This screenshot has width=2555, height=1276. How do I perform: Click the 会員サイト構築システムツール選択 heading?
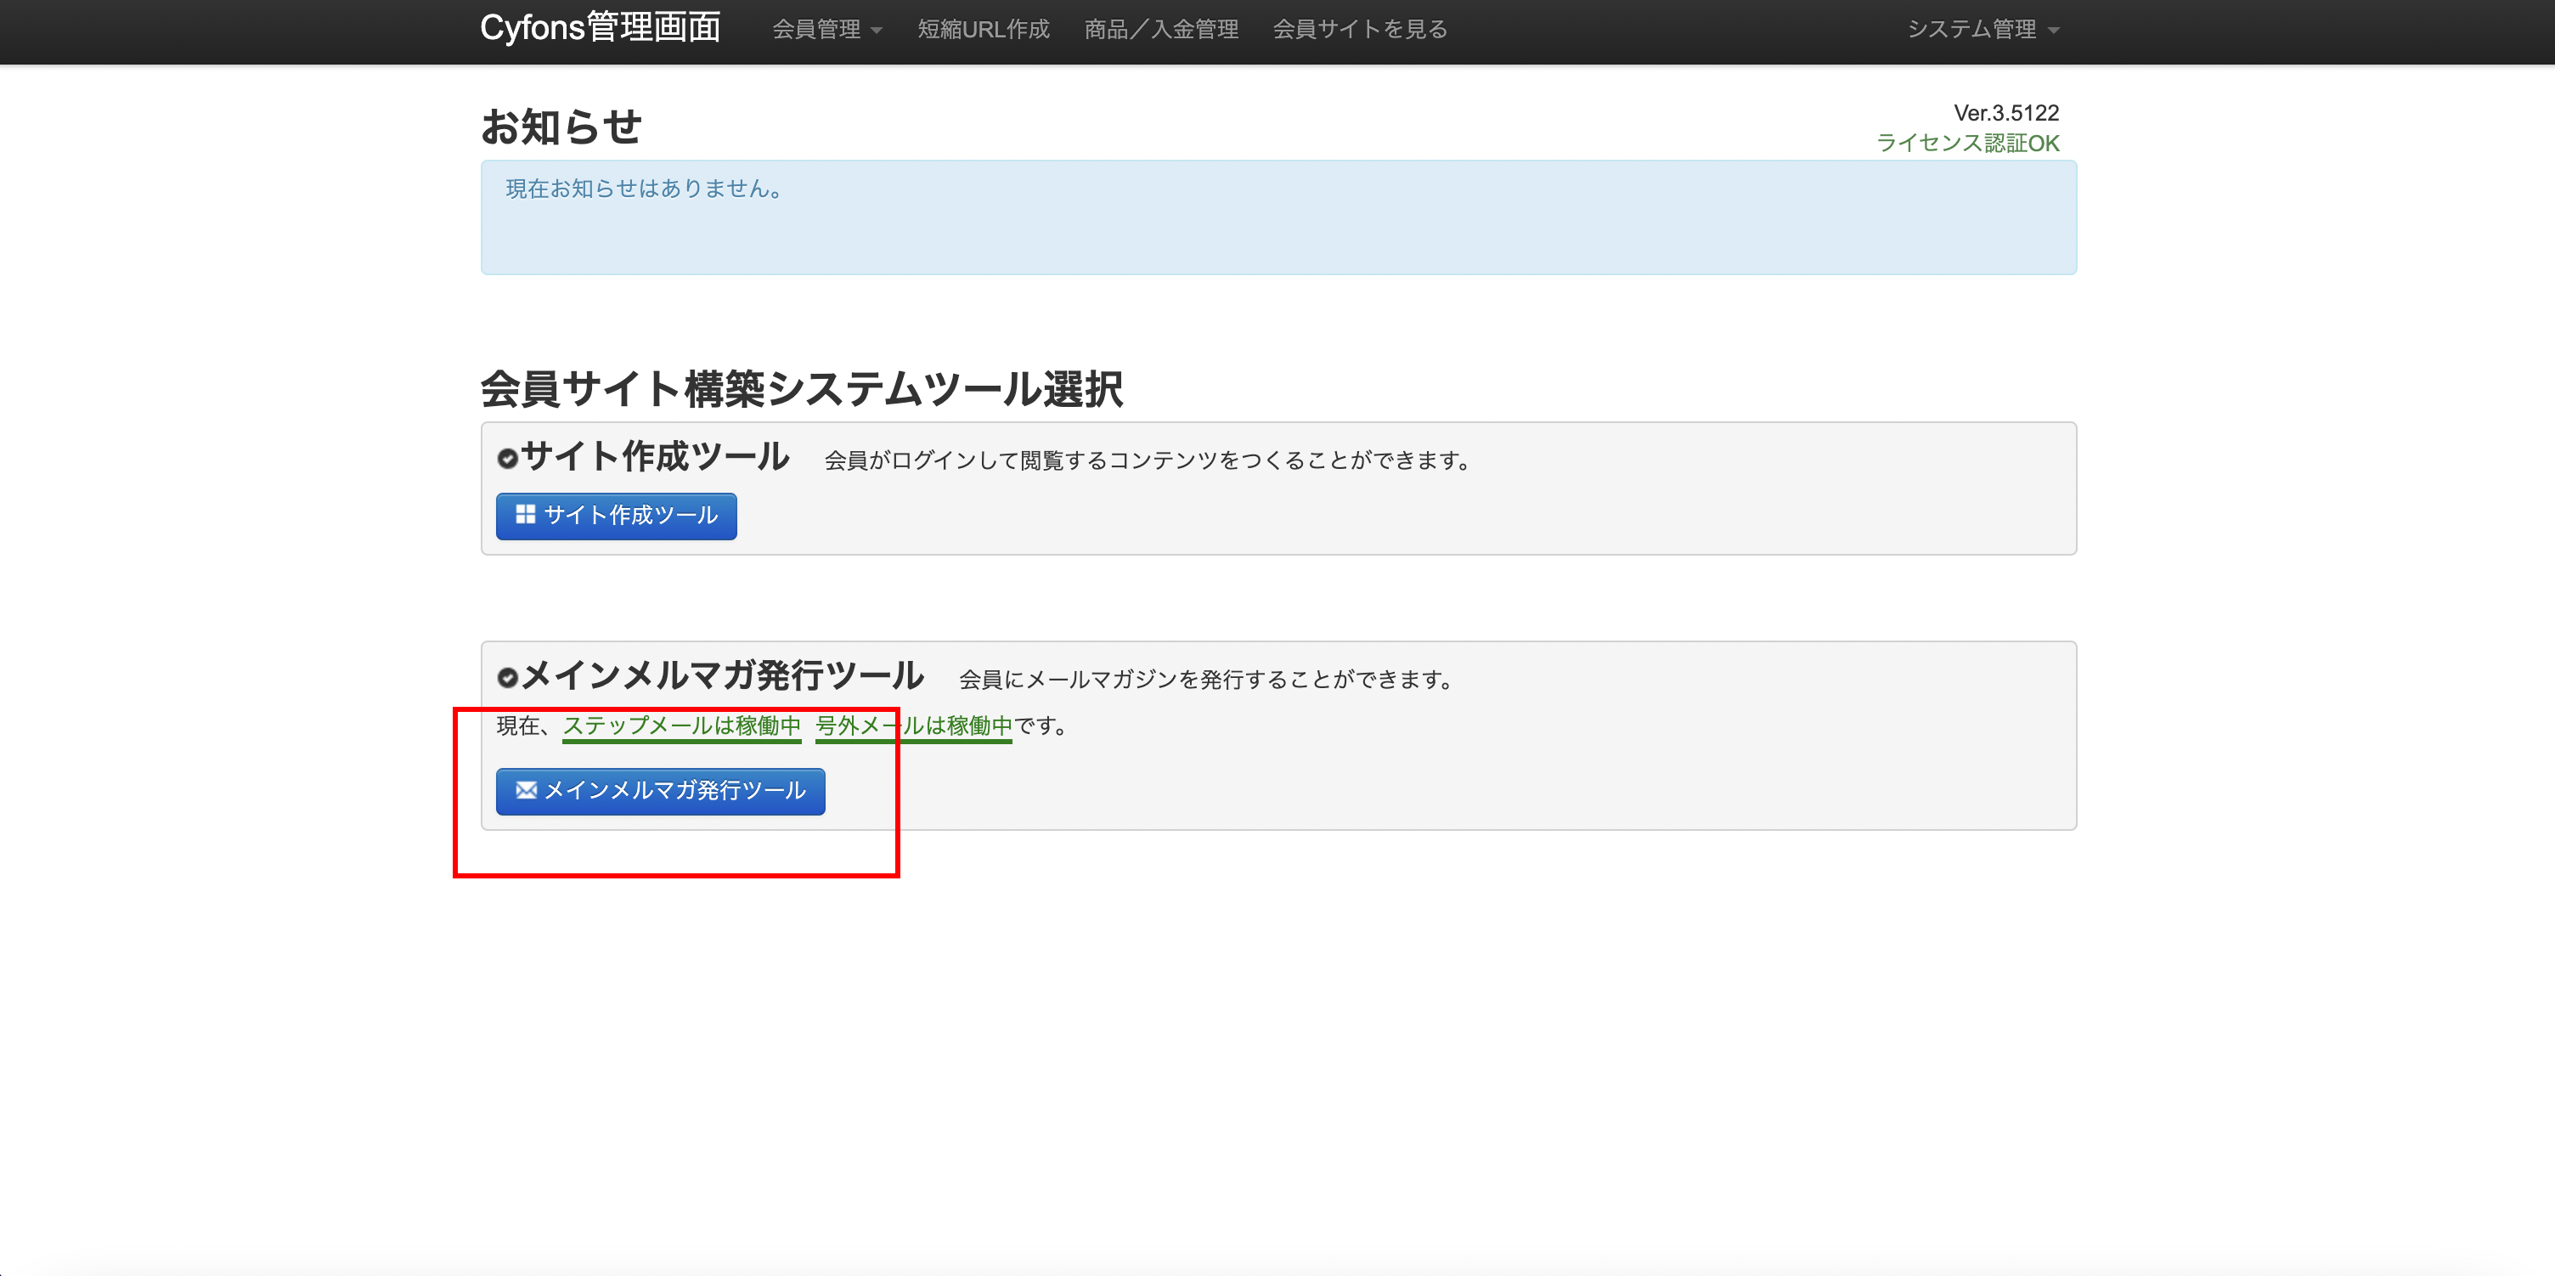click(802, 389)
